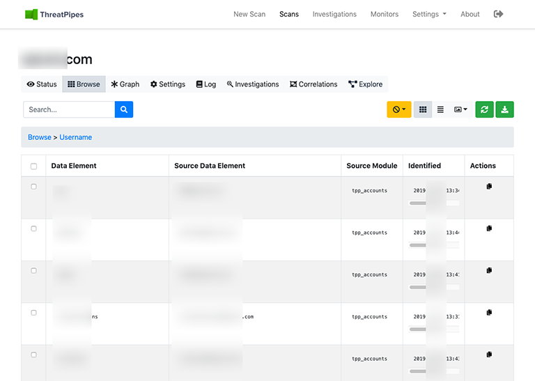The width and height of the screenshot is (535, 381).
Task: Click the green refresh icon button
Action: pyautogui.click(x=484, y=109)
